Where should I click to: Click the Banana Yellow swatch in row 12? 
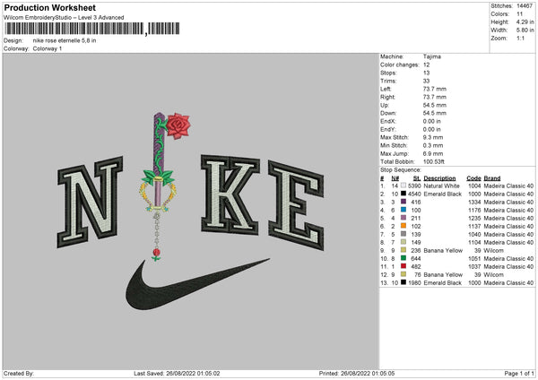403,274
